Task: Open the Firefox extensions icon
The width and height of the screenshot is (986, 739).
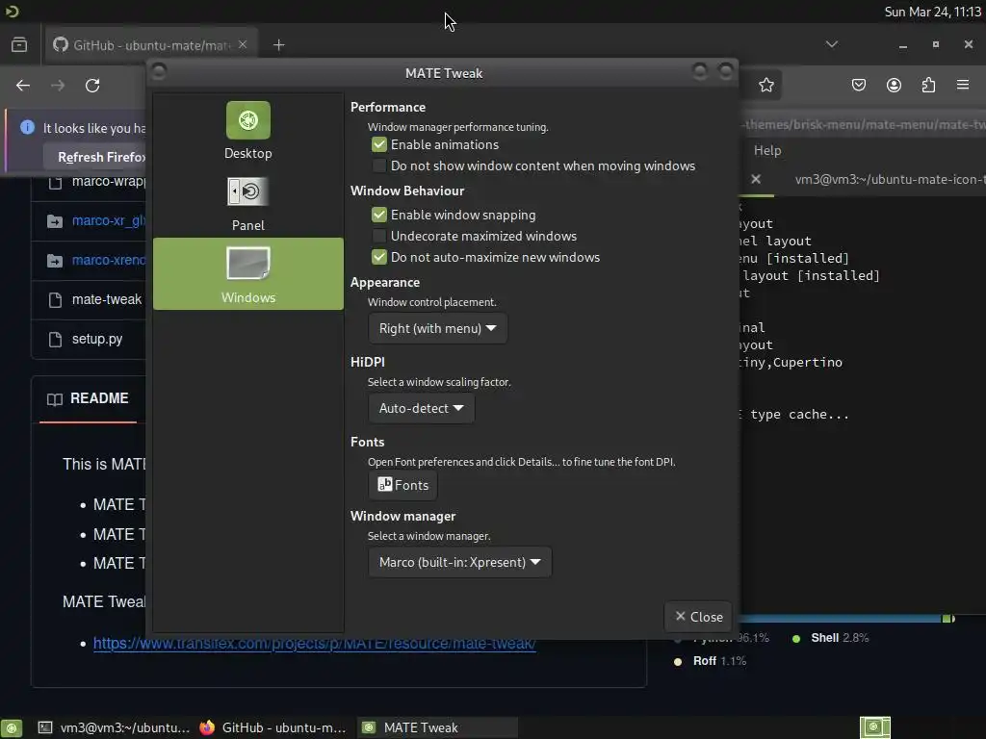Action: click(x=928, y=85)
